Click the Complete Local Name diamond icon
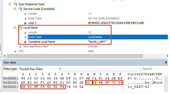This screenshot has width=170, height=94. 25,42
